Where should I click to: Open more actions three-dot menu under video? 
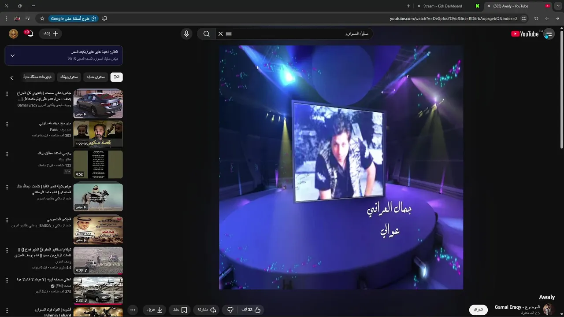[133, 310]
